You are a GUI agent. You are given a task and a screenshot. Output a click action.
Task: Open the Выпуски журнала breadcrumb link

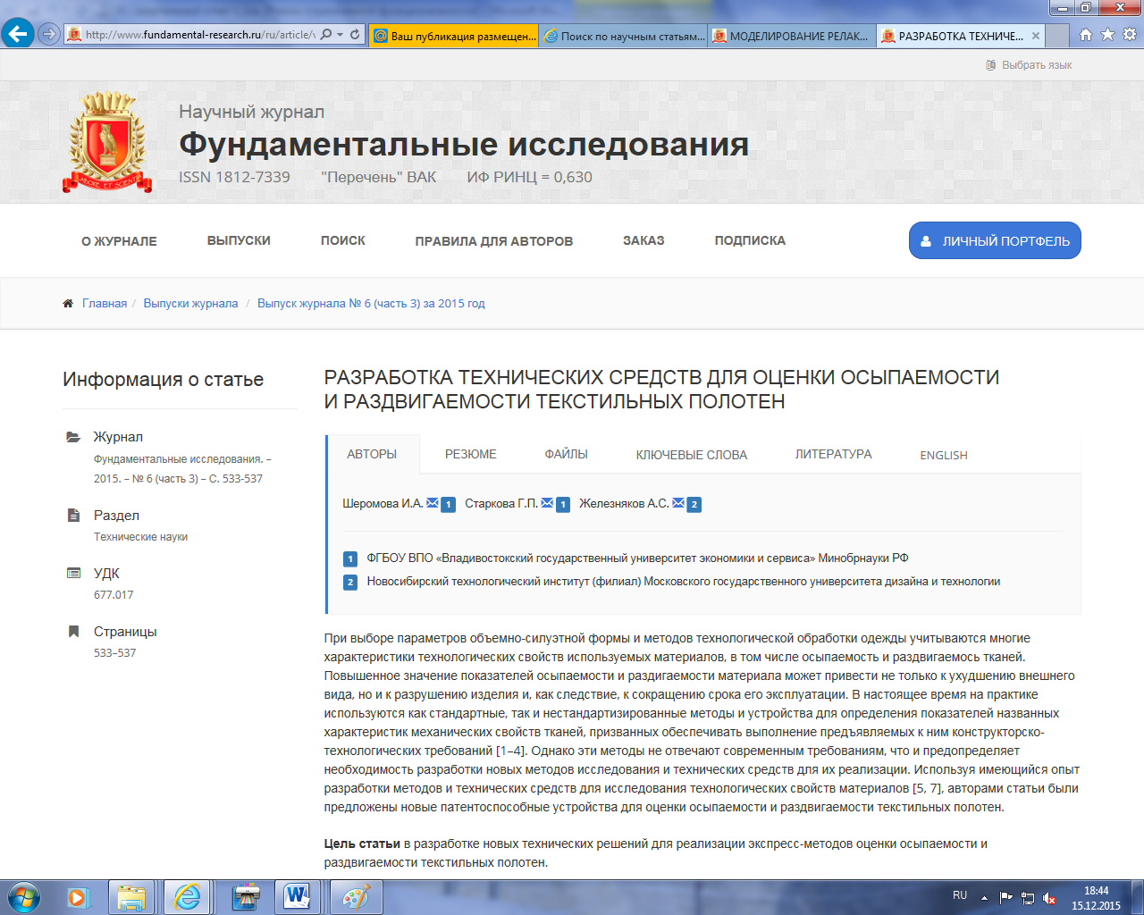(190, 304)
